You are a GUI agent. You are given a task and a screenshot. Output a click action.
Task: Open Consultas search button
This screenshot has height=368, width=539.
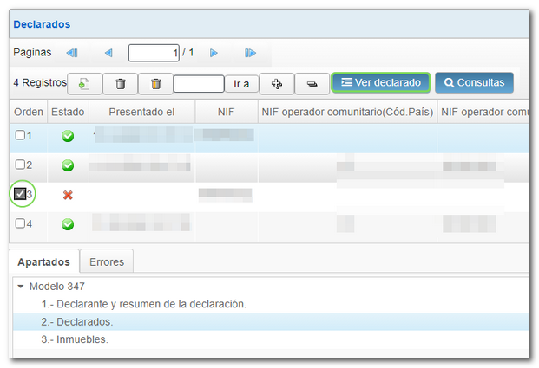click(x=474, y=82)
